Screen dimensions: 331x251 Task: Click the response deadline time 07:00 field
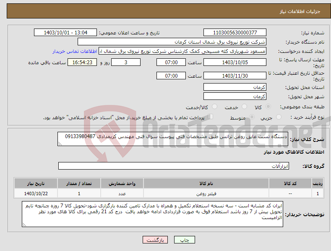click(x=171, y=62)
